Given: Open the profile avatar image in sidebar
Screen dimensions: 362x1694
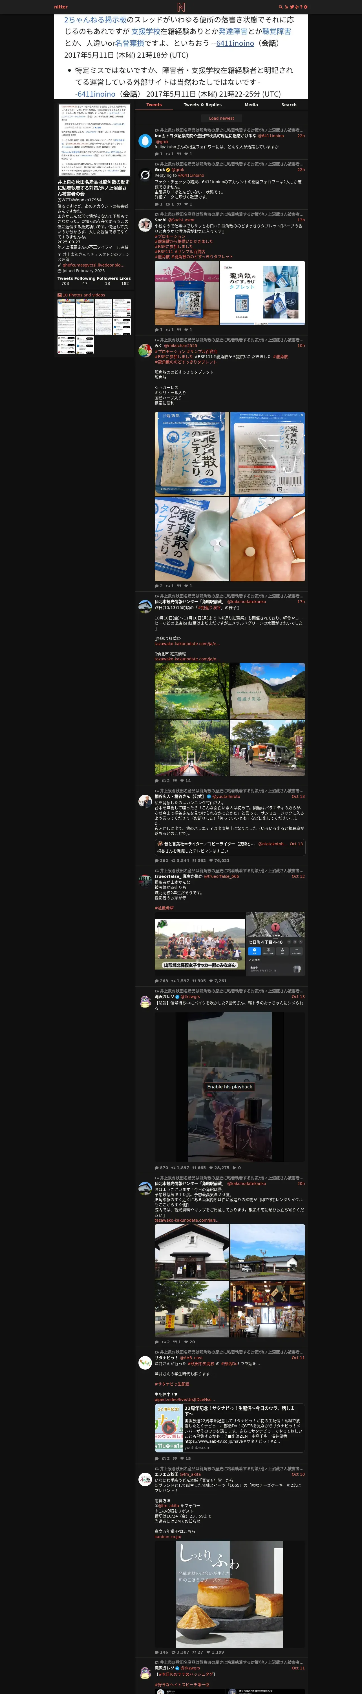Looking at the screenshot, I should 94,139.
